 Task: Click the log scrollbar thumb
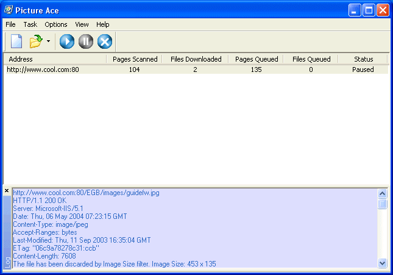[x=382, y=204]
